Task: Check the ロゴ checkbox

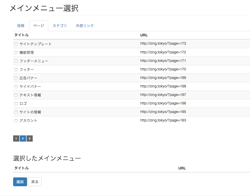Action: (16, 104)
